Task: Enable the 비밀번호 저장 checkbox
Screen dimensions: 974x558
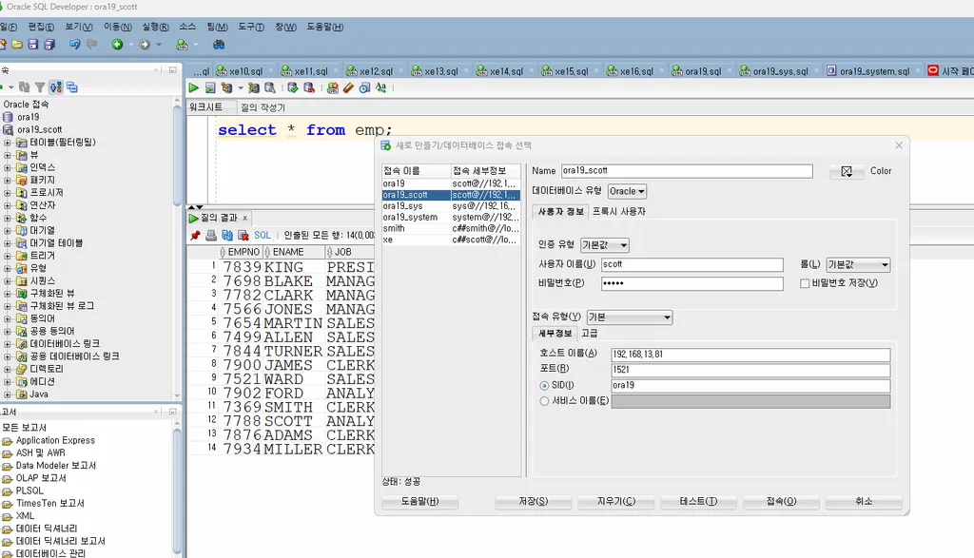Action: pyautogui.click(x=805, y=283)
